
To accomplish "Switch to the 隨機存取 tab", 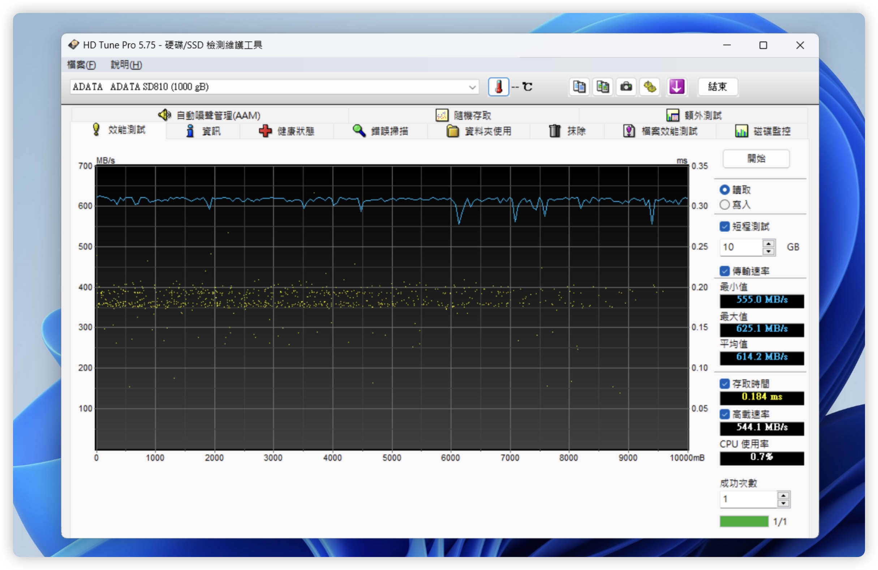I will tap(463, 115).
